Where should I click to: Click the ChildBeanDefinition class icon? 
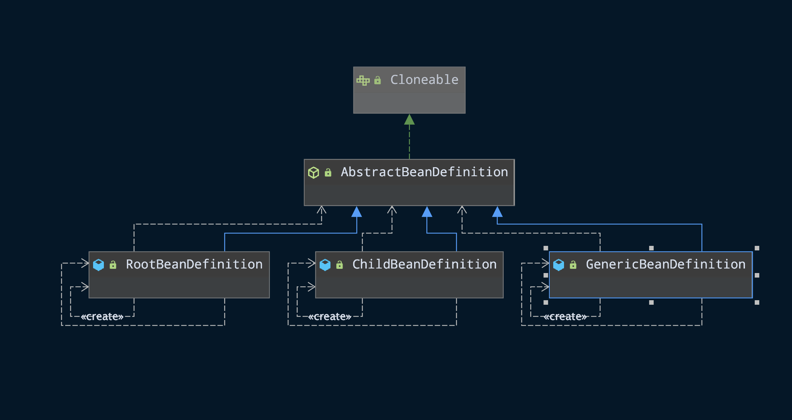(x=325, y=265)
